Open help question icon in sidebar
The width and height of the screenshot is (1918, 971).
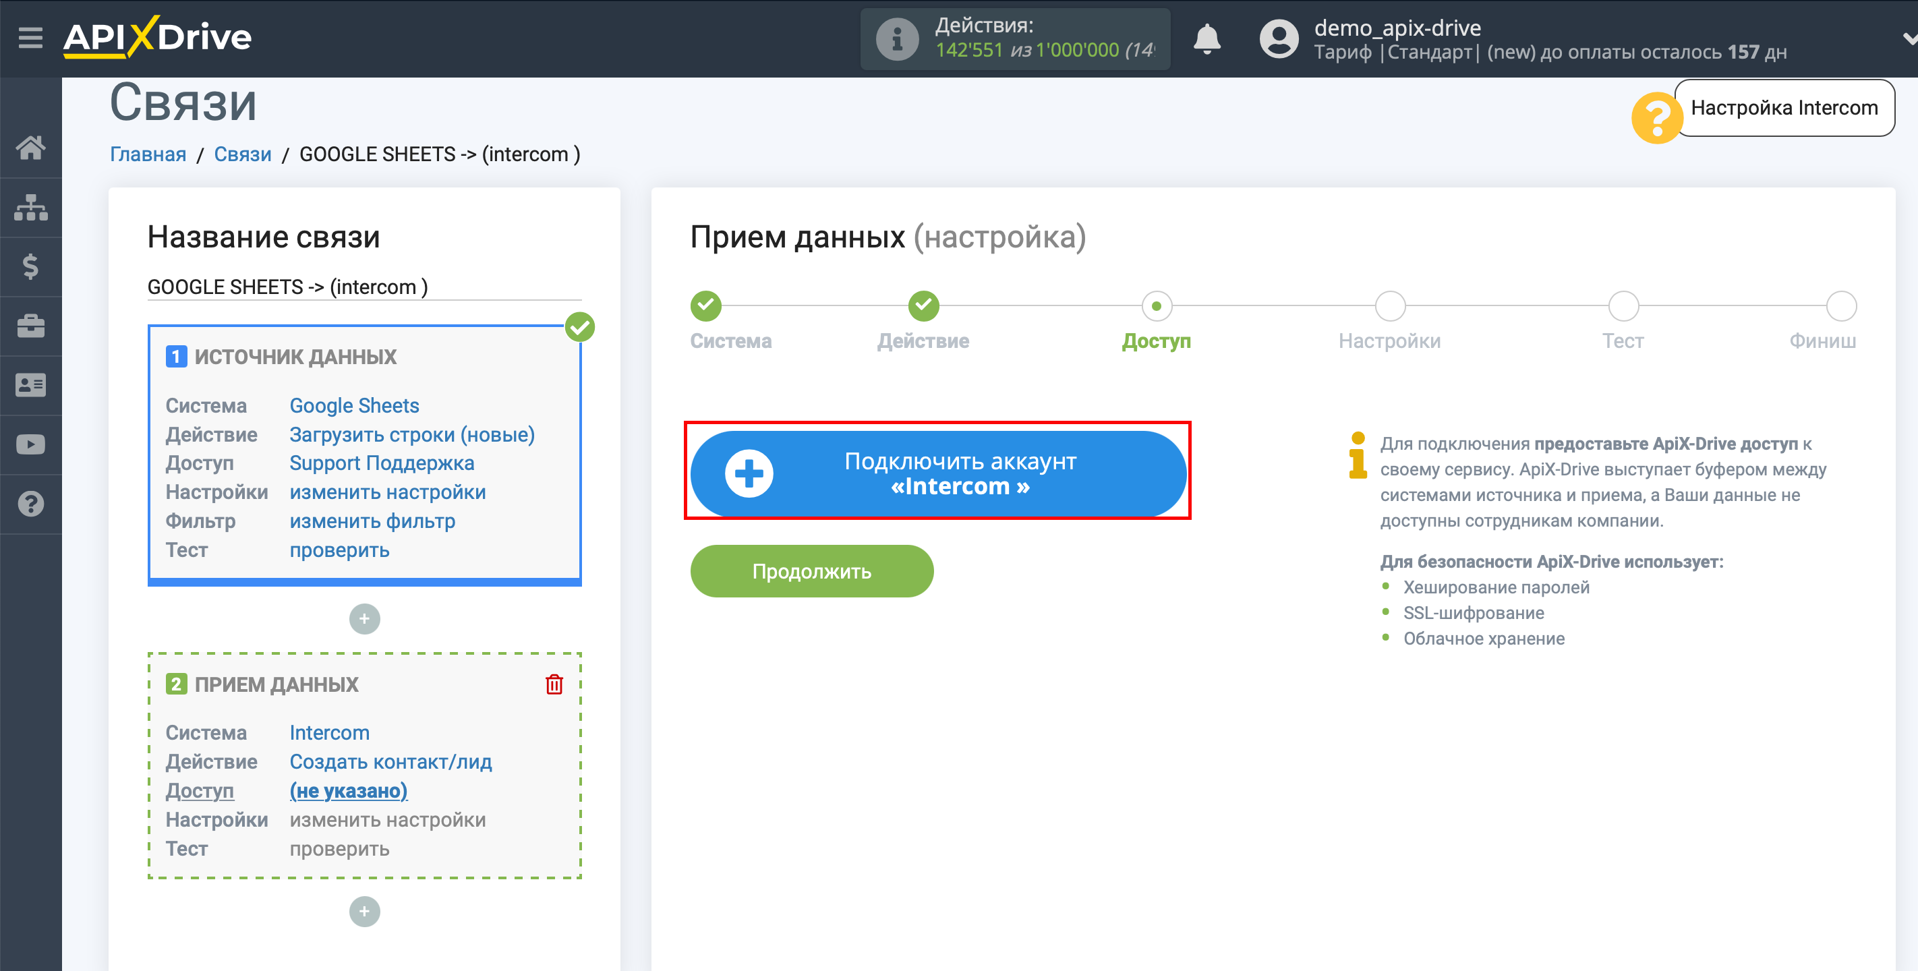[x=30, y=504]
